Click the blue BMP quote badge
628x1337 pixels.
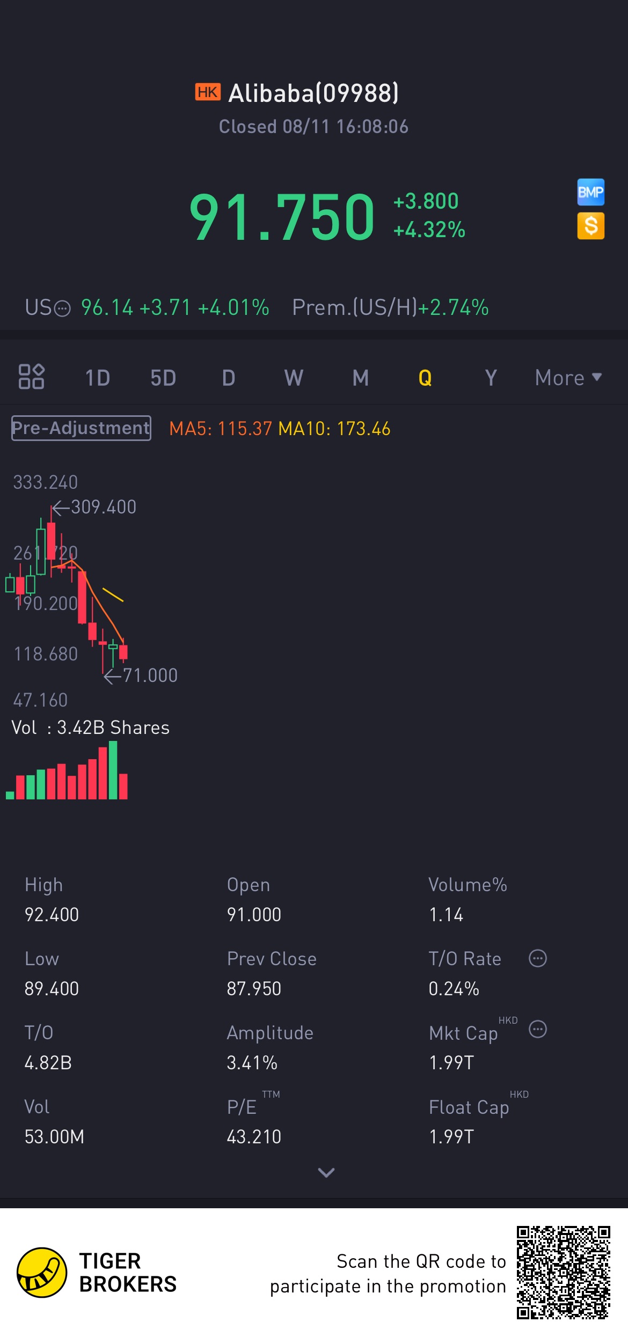click(590, 192)
